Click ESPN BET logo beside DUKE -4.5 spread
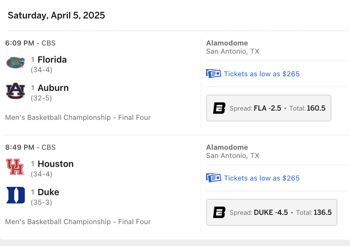The width and height of the screenshot is (350, 246). pos(219,212)
